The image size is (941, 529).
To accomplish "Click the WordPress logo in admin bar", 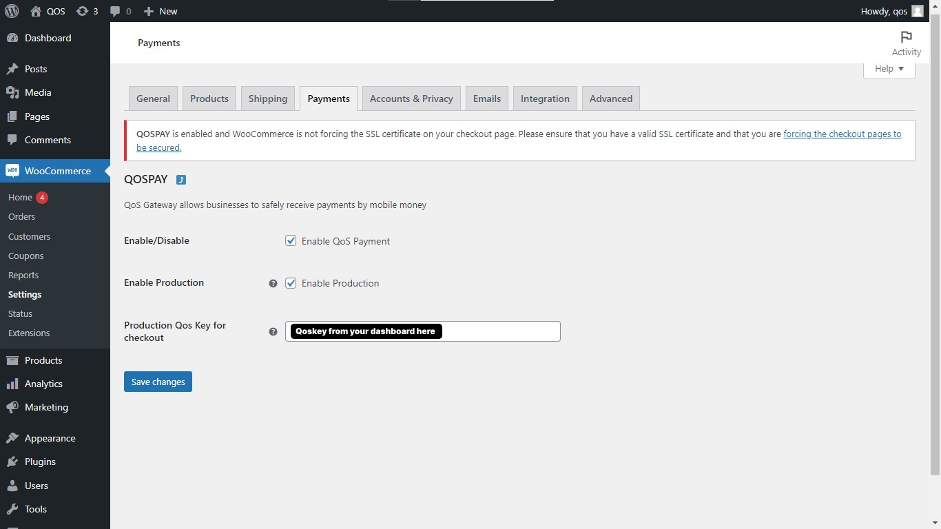I will click(x=12, y=11).
